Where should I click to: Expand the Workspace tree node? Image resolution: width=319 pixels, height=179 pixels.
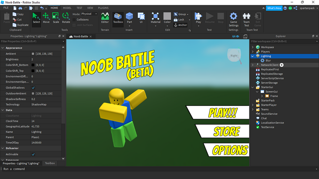click(253, 47)
